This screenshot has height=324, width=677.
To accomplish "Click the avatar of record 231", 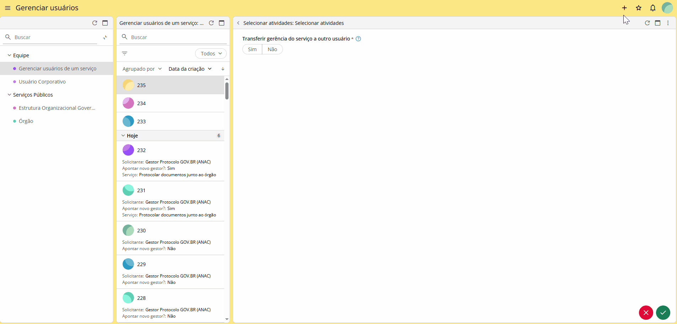I will [128, 190].
